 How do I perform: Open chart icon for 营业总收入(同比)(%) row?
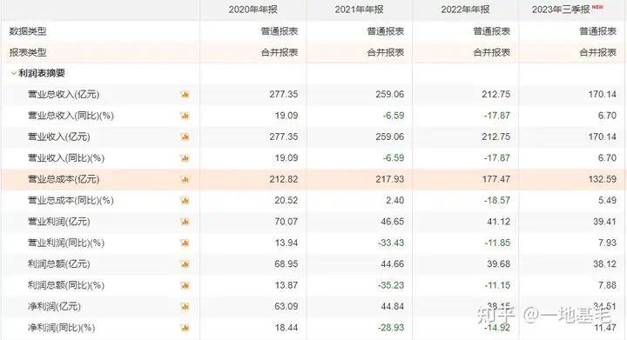tap(185, 116)
